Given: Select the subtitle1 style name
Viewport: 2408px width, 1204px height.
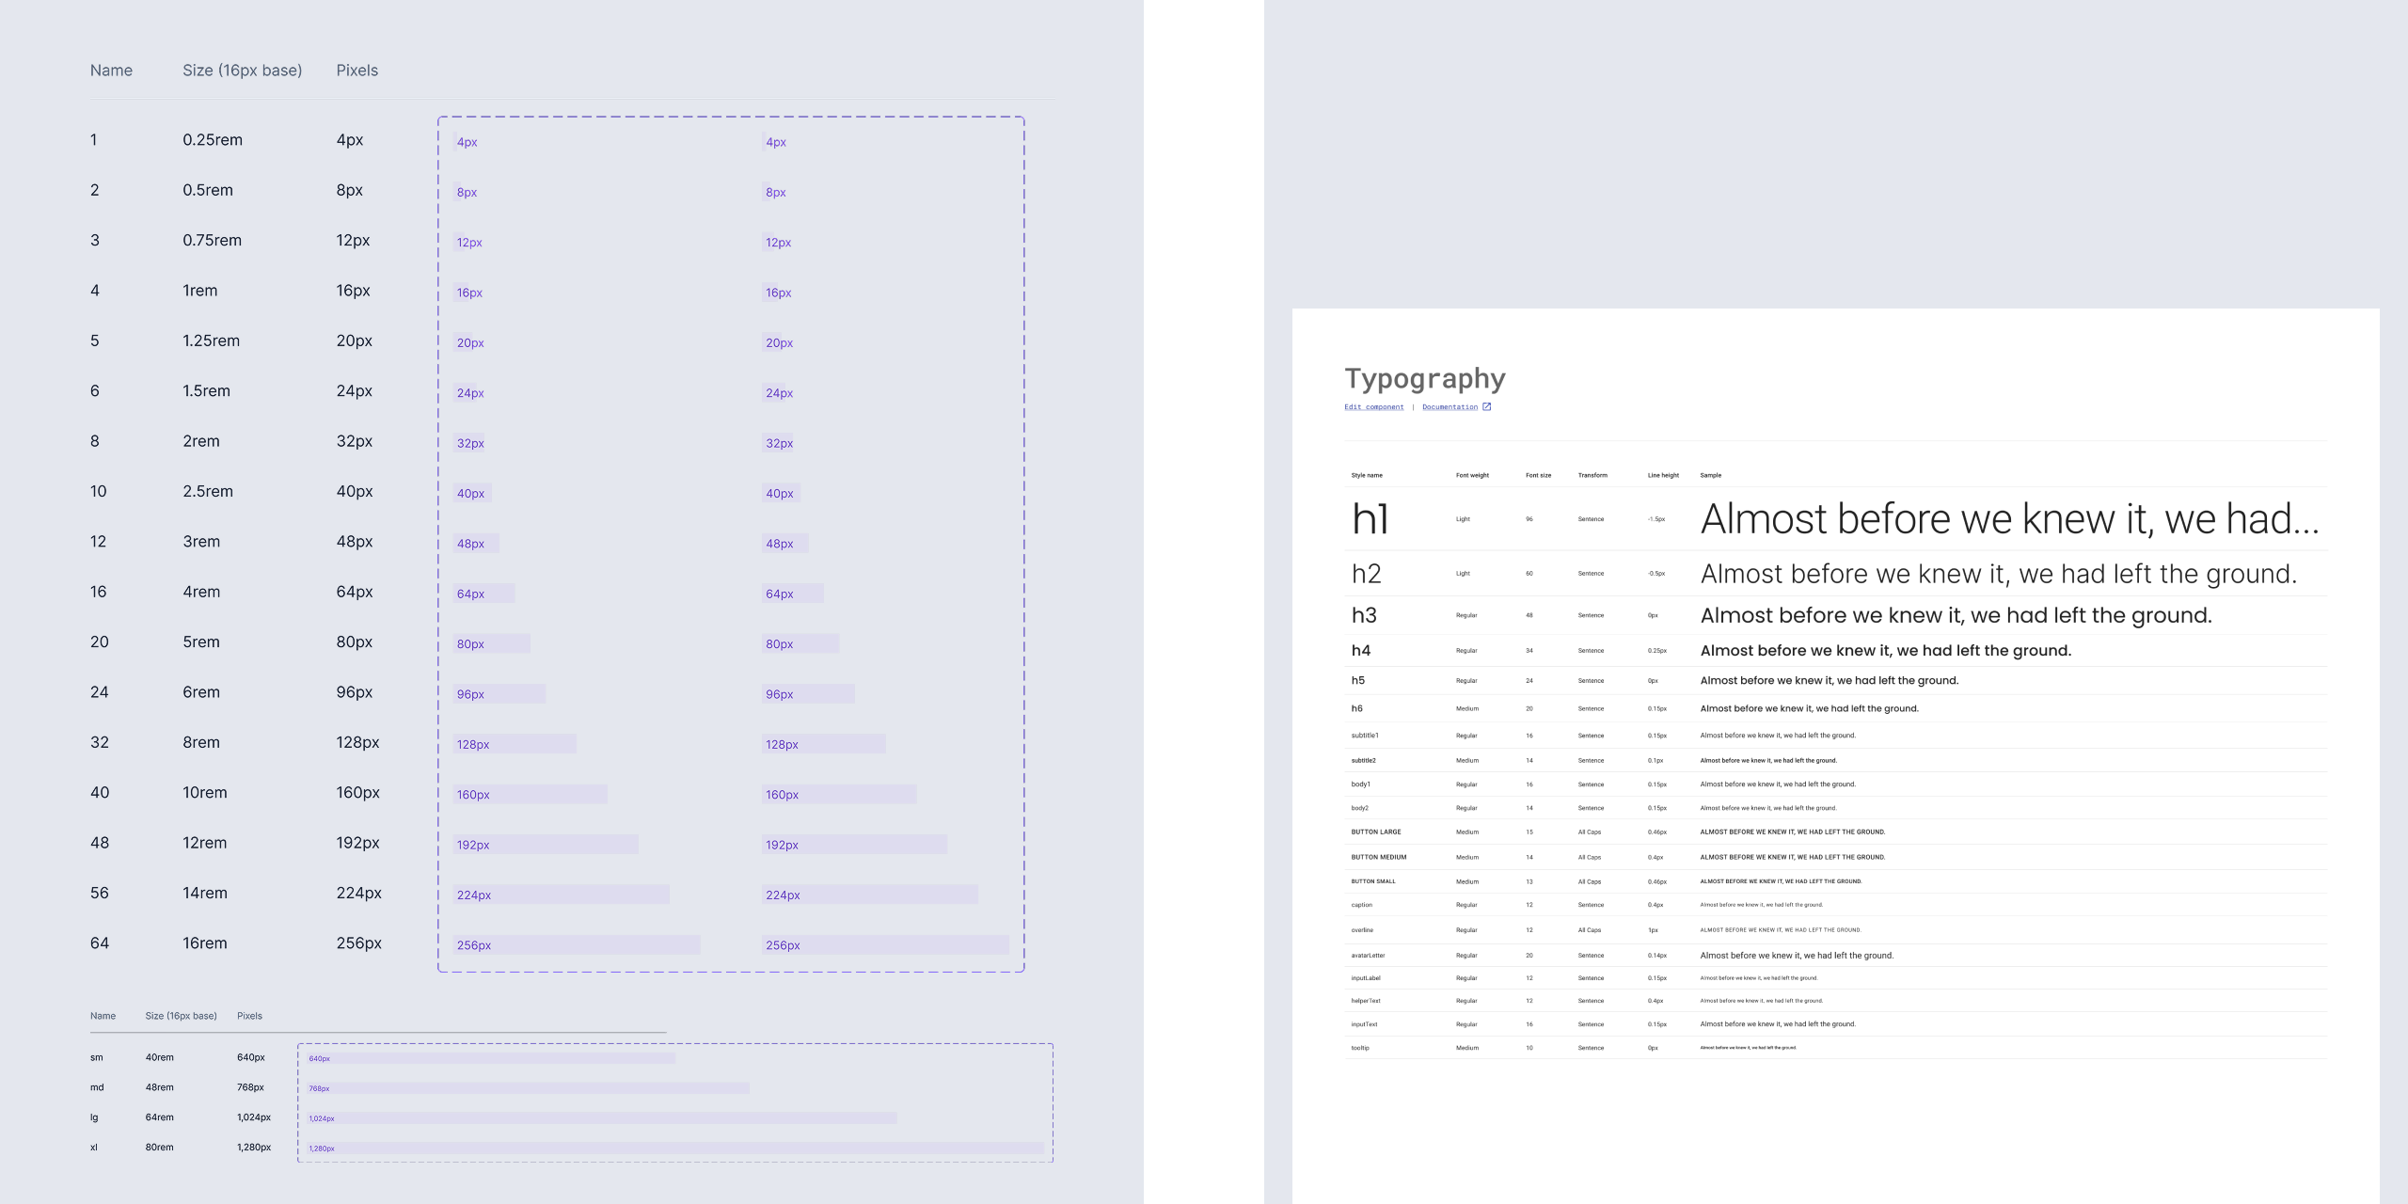Looking at the screenshot, I should (1365, 736).
